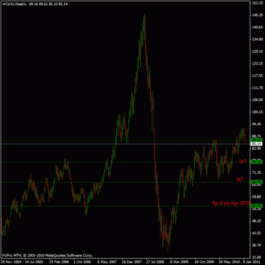Click the 71.35 price scale value

[x=257, y=173]
